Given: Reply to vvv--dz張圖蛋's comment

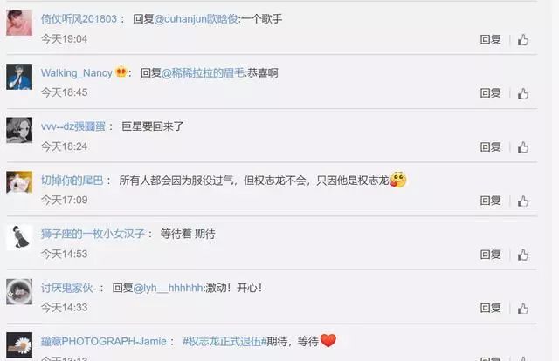Looking at the screenshot, I should click(x=491, y=147).
